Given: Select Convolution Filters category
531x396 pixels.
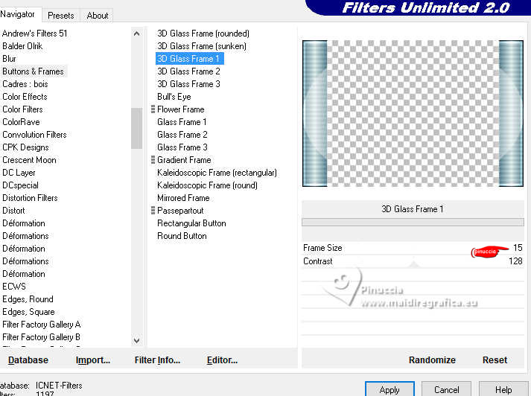Looking at the screenshot, I should [34, 135].
